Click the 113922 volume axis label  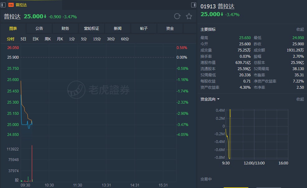[x=13, y=149]
